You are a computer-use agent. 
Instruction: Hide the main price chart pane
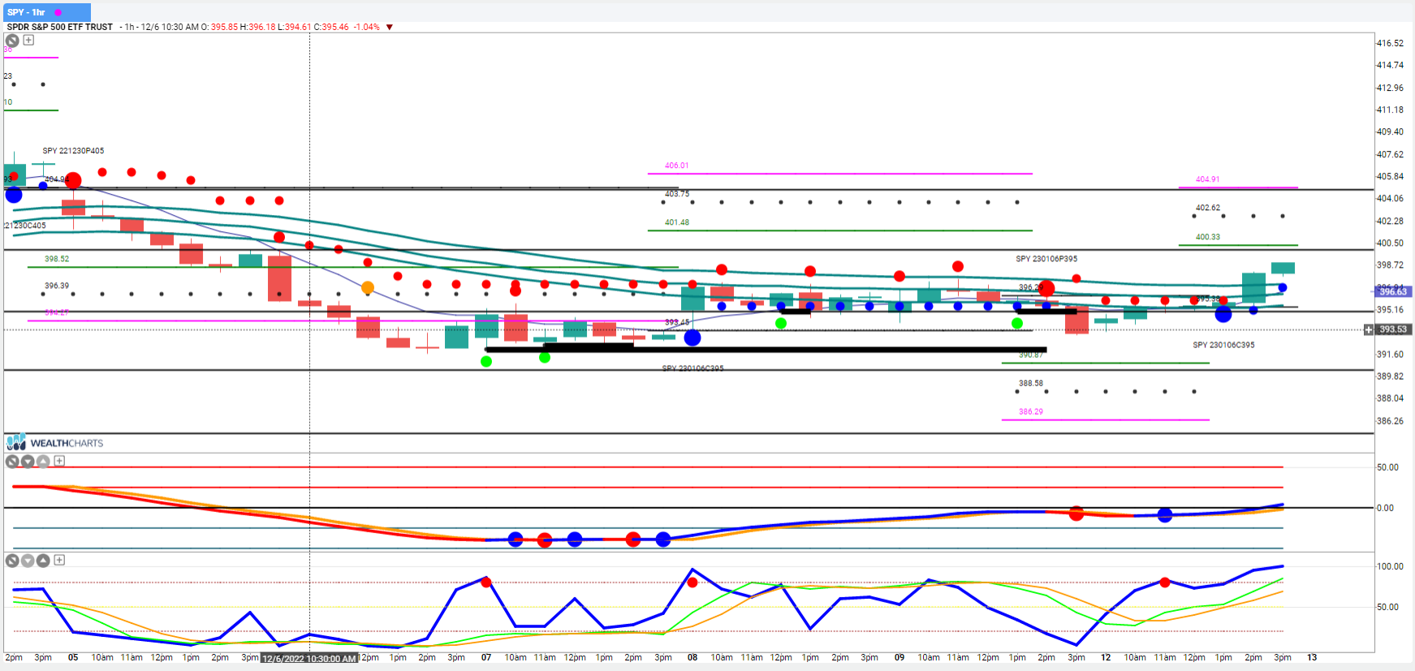click(x=12, y=41)
